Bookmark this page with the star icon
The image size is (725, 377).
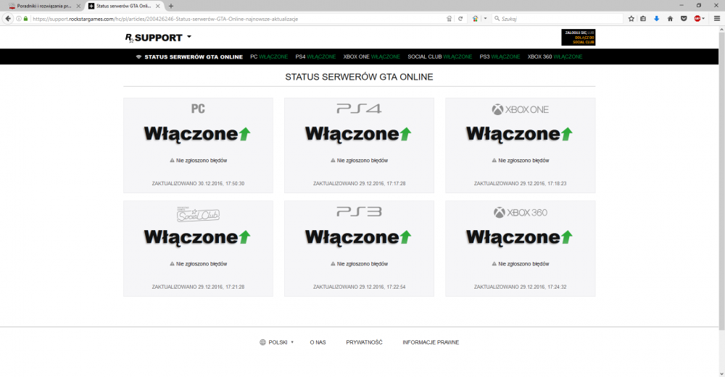tap(631, 19)
